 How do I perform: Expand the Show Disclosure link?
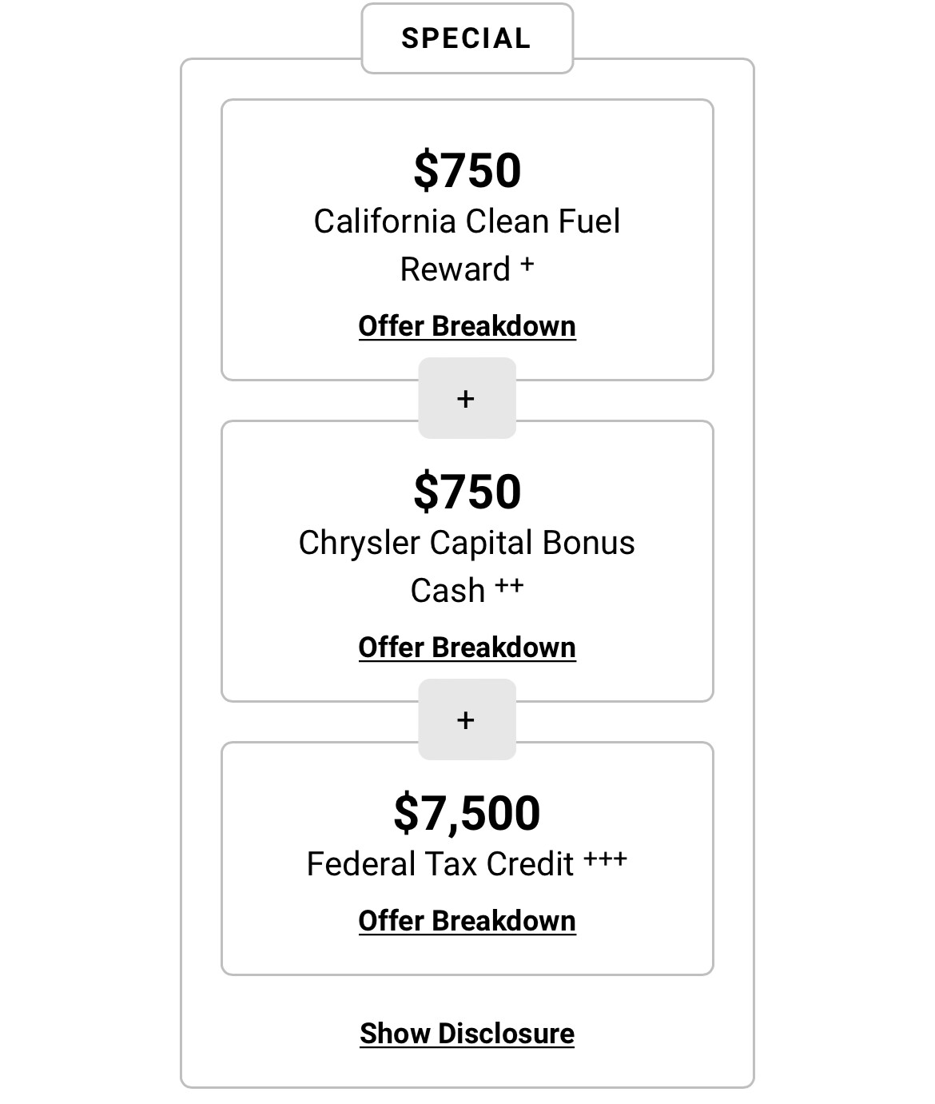[467, 1034]
